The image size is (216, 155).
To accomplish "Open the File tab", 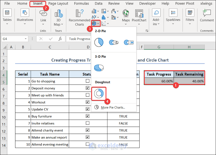I will point(7,4).
